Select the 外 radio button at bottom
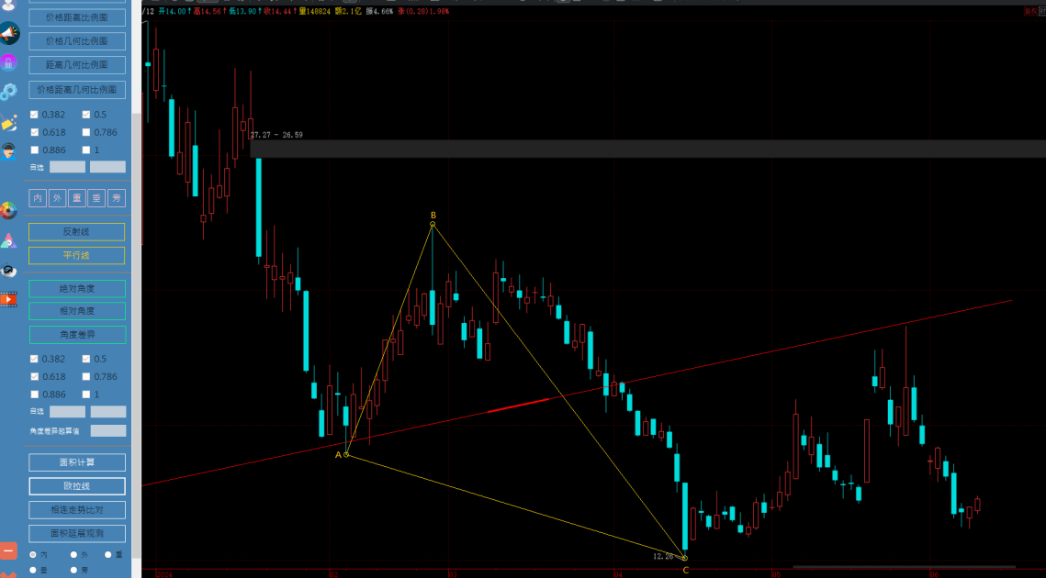1046x578 pixels. coord(74,554)
